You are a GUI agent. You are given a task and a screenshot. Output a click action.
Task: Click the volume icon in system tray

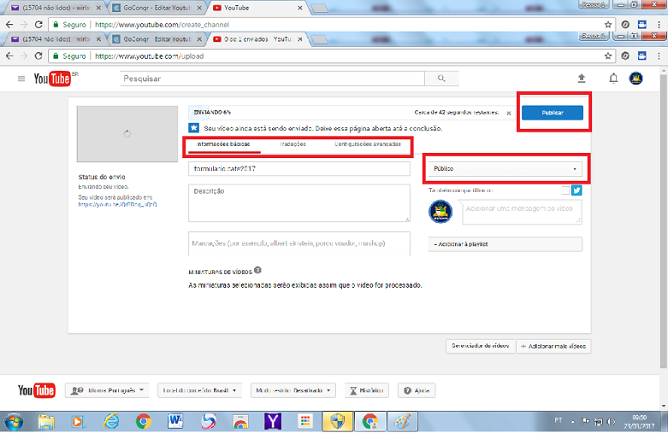[612, 422]
